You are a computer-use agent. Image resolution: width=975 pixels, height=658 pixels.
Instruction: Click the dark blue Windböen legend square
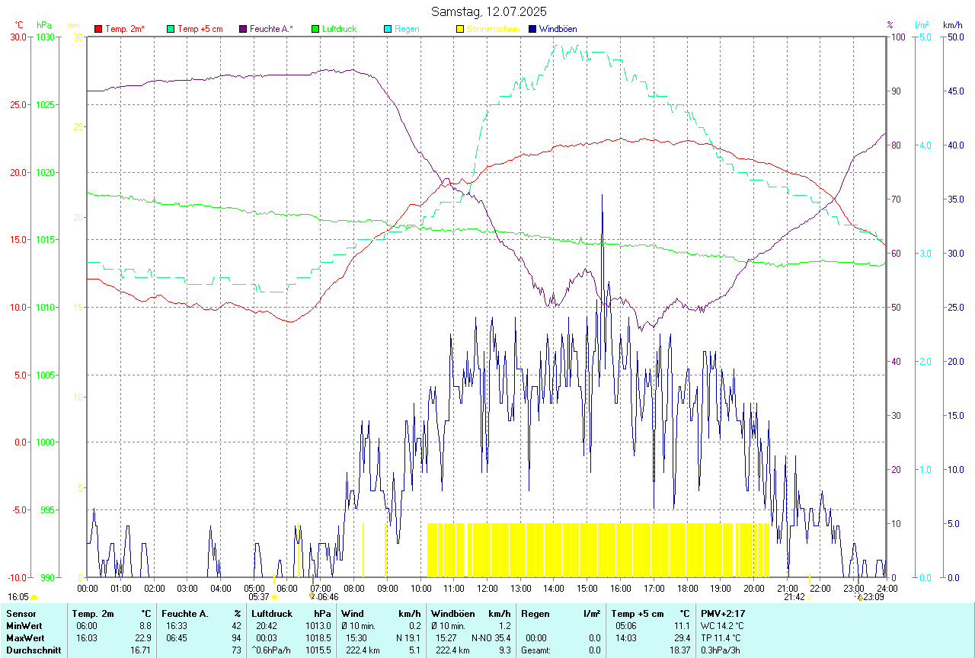(x=532, y=29)
